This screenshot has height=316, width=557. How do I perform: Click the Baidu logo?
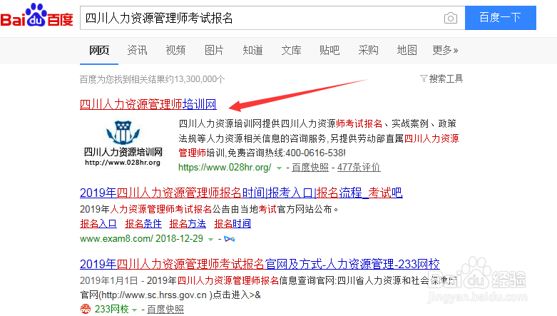[x=36, y=16]
